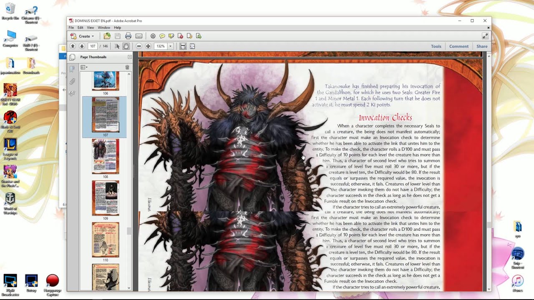Activate the Hand pan tool
The height and width of the screenshot is (300, 534).
click(126, 46)
